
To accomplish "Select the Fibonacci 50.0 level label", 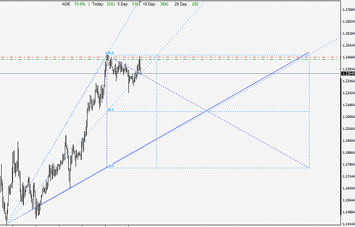I will coord(111,110).
